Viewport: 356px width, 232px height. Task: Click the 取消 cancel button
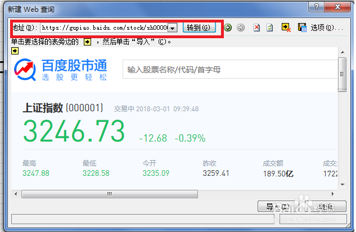[x=326, y=207]
